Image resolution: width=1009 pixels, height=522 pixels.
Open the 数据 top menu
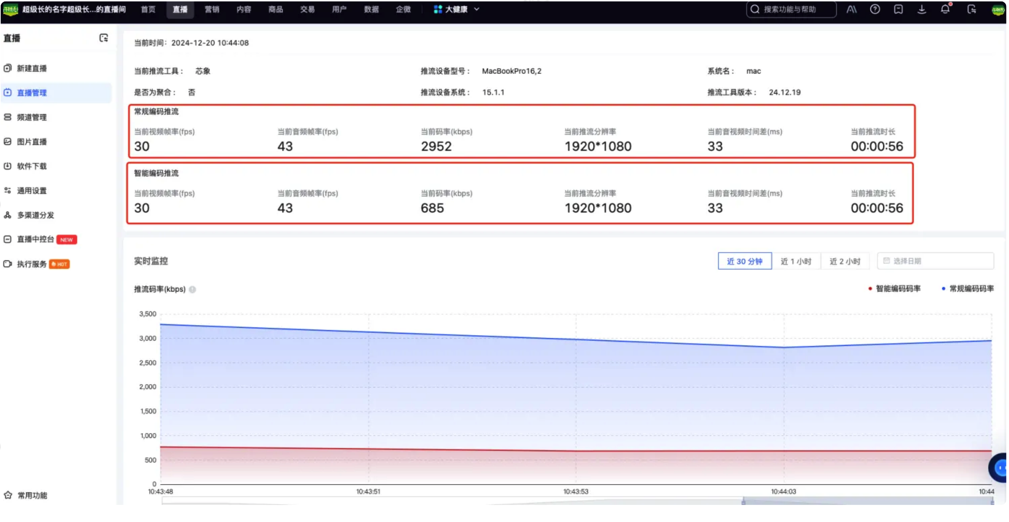click(x=371, y=9)
